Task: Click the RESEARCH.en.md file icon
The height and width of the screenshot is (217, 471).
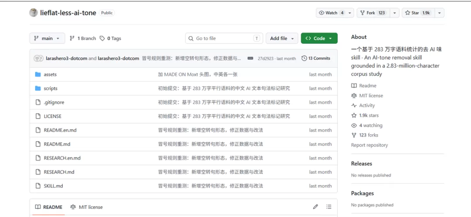Action: pos(38,158)
